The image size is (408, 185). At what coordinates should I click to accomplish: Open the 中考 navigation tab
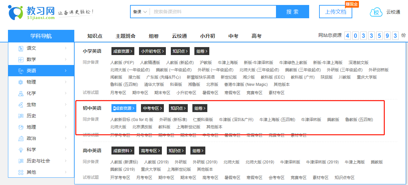click(x=233, y=36)
